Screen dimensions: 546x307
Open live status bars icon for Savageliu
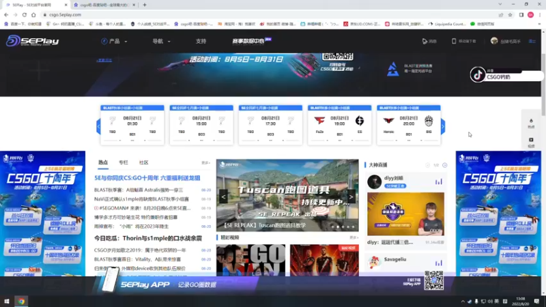click(438, 263)
